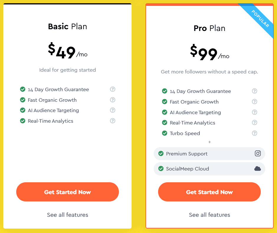Click Get Started Now for Basic Plan
This screenshot has width=277, height=233.
click(x=68, y=192)
